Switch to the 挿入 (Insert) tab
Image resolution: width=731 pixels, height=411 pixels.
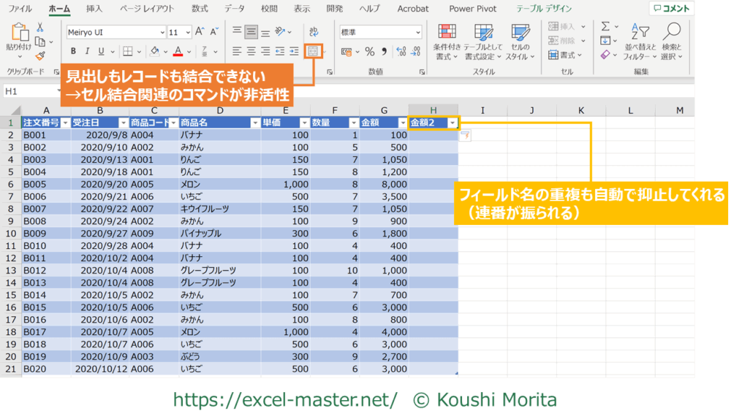click(94, 9)
